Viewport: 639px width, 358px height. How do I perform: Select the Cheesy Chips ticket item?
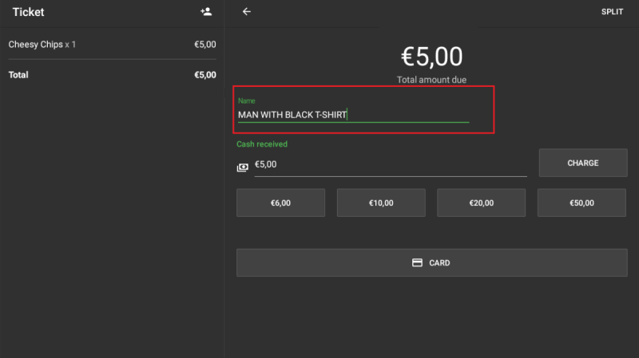[x=42, y=45]
